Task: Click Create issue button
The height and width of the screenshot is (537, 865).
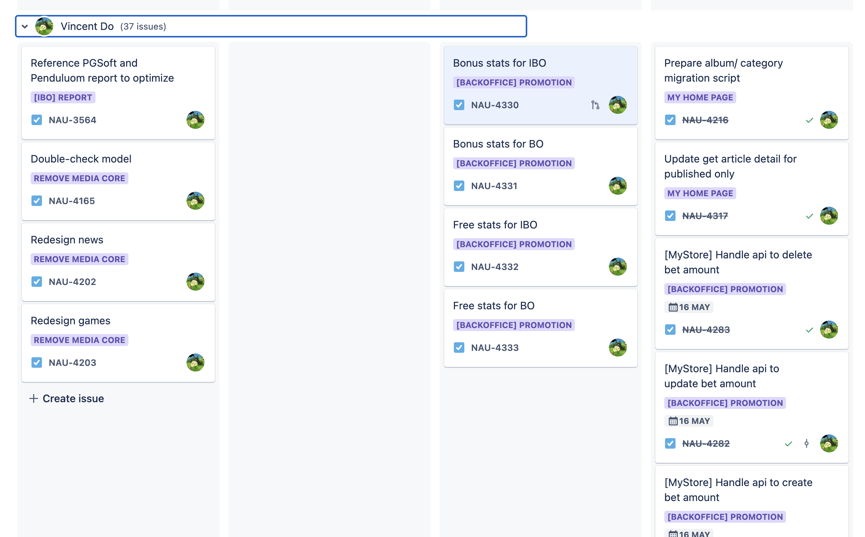Action: (x=73, y=398)
